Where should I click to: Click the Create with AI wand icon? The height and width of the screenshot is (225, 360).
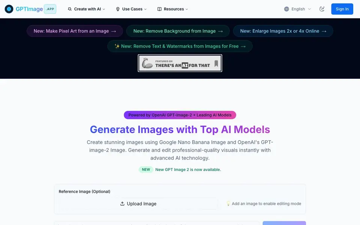[x=70, y=9]
